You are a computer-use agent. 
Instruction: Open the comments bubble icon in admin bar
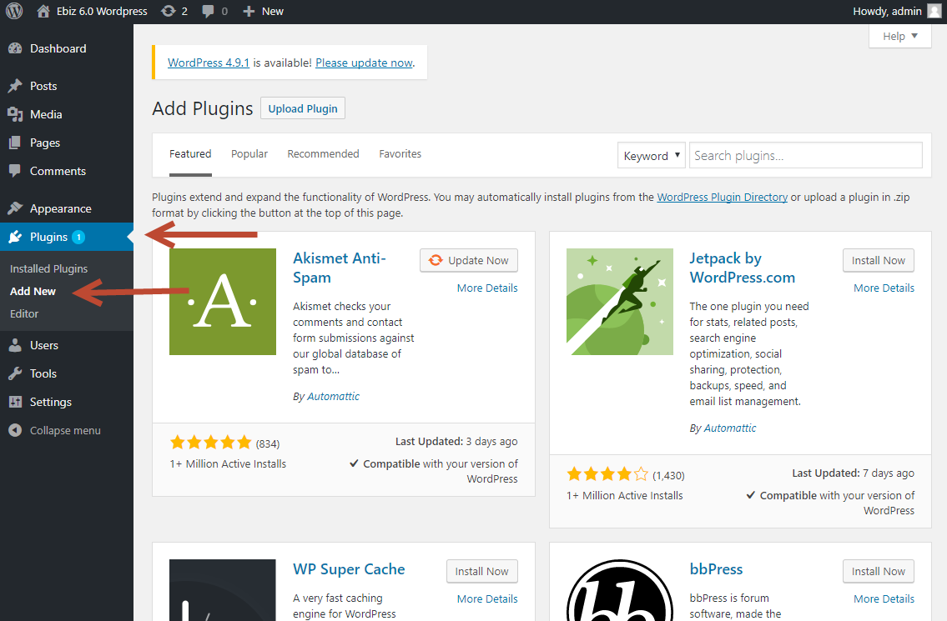point(208,11)
